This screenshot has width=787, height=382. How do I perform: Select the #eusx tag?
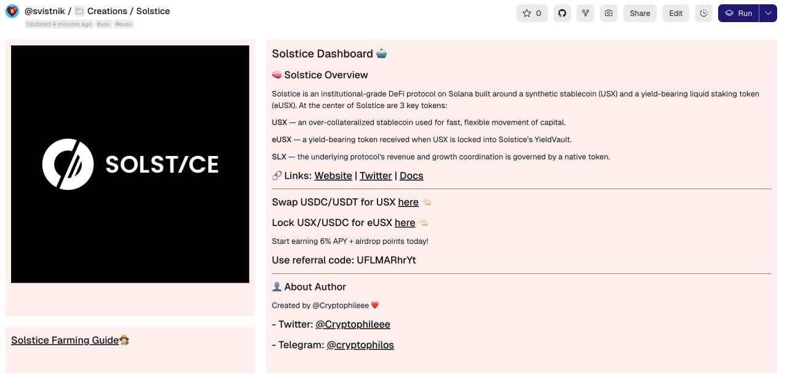(123, 24)
